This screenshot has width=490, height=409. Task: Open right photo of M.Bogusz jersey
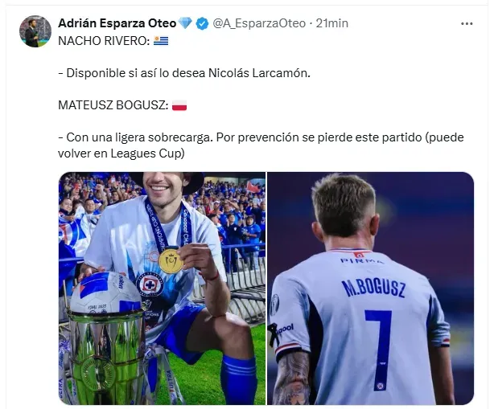coord(370,288)
